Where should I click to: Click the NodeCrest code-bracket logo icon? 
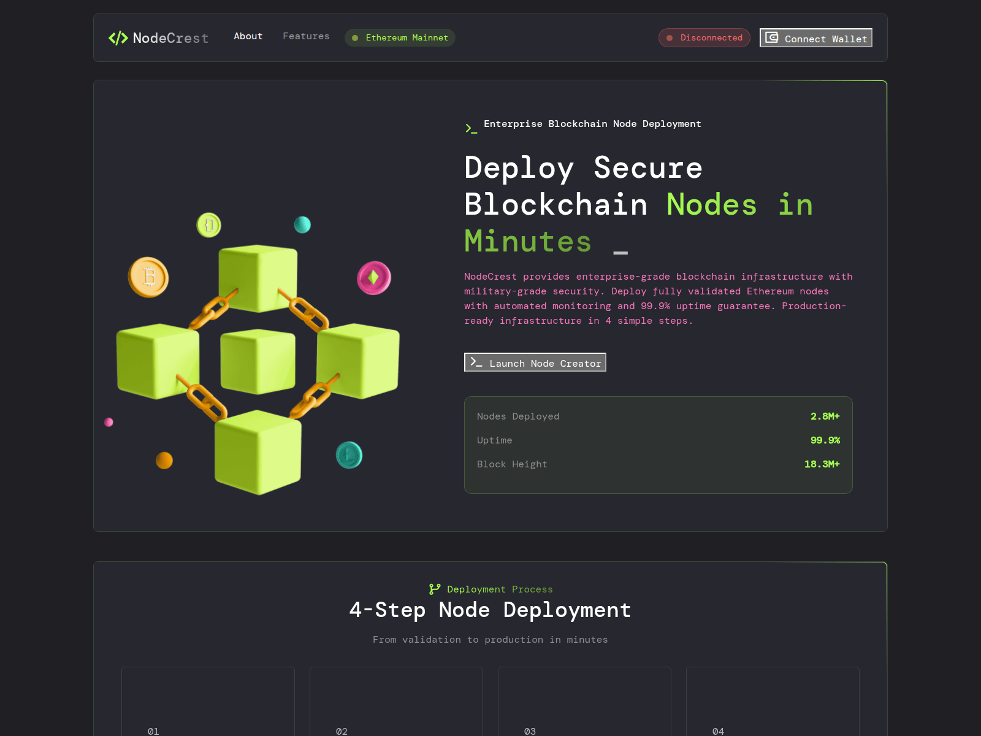pyautogui.click(x=118, y=38)
